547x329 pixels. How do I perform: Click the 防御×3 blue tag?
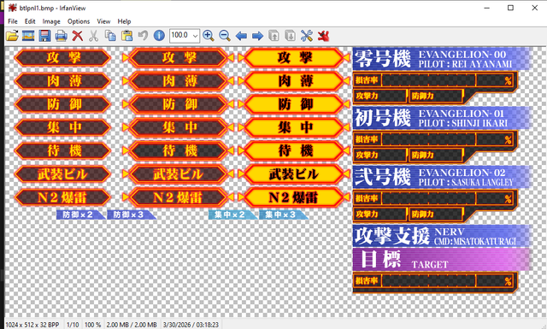tap(131, 214)
